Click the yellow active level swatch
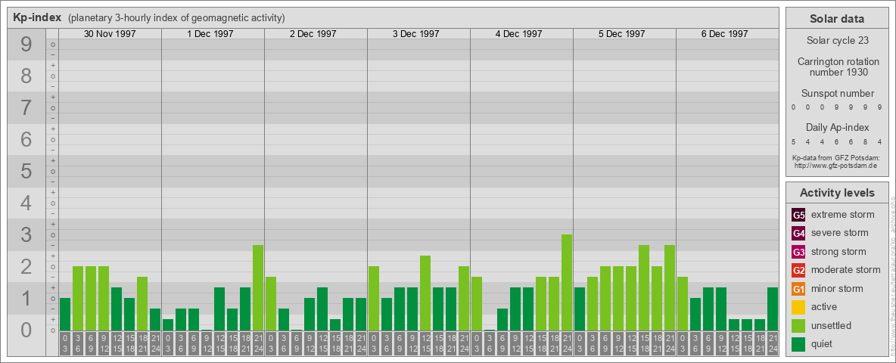Screen dimensions: 896x363 click(798, 307)
